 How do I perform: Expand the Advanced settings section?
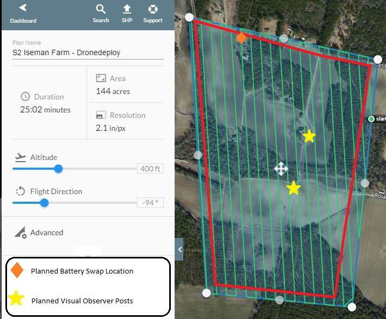46,232
